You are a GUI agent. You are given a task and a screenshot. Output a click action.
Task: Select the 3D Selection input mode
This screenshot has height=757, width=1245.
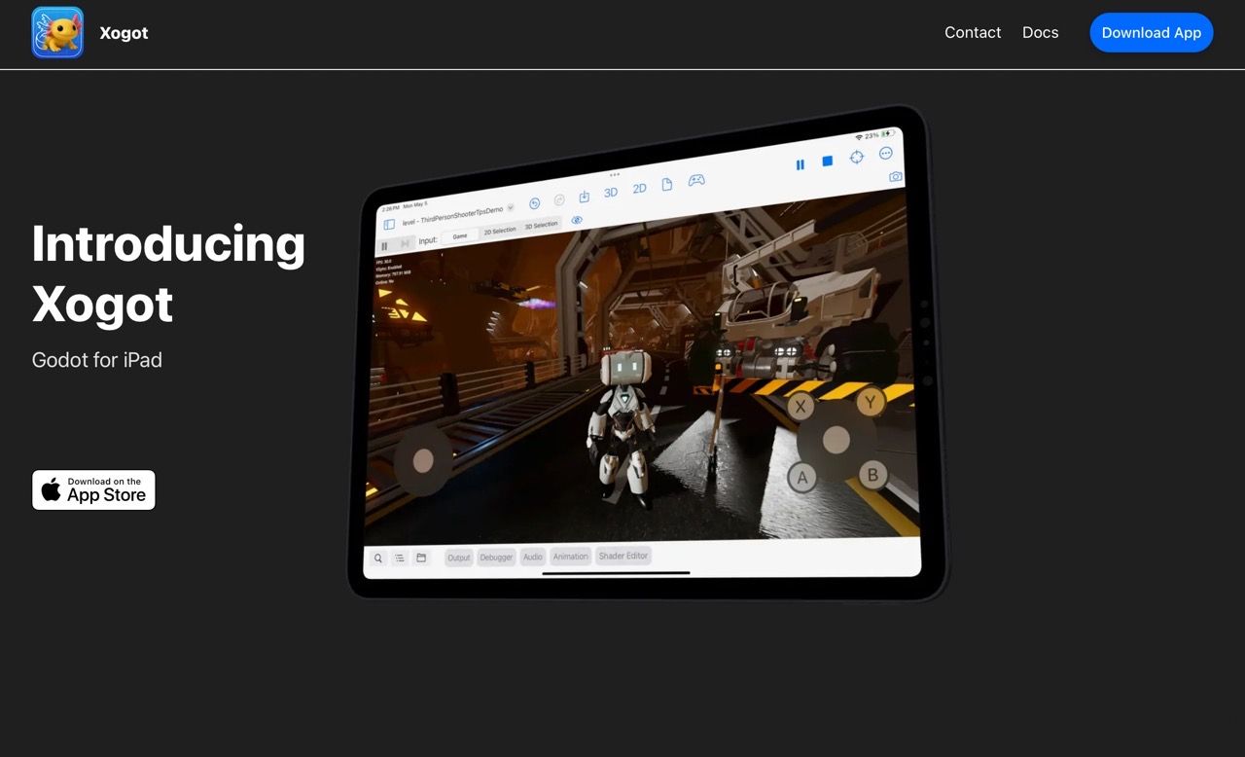click(x=541, y=225)
